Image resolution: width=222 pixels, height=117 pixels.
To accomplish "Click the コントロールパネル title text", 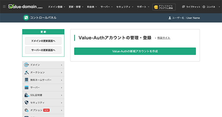I will 43,18.
